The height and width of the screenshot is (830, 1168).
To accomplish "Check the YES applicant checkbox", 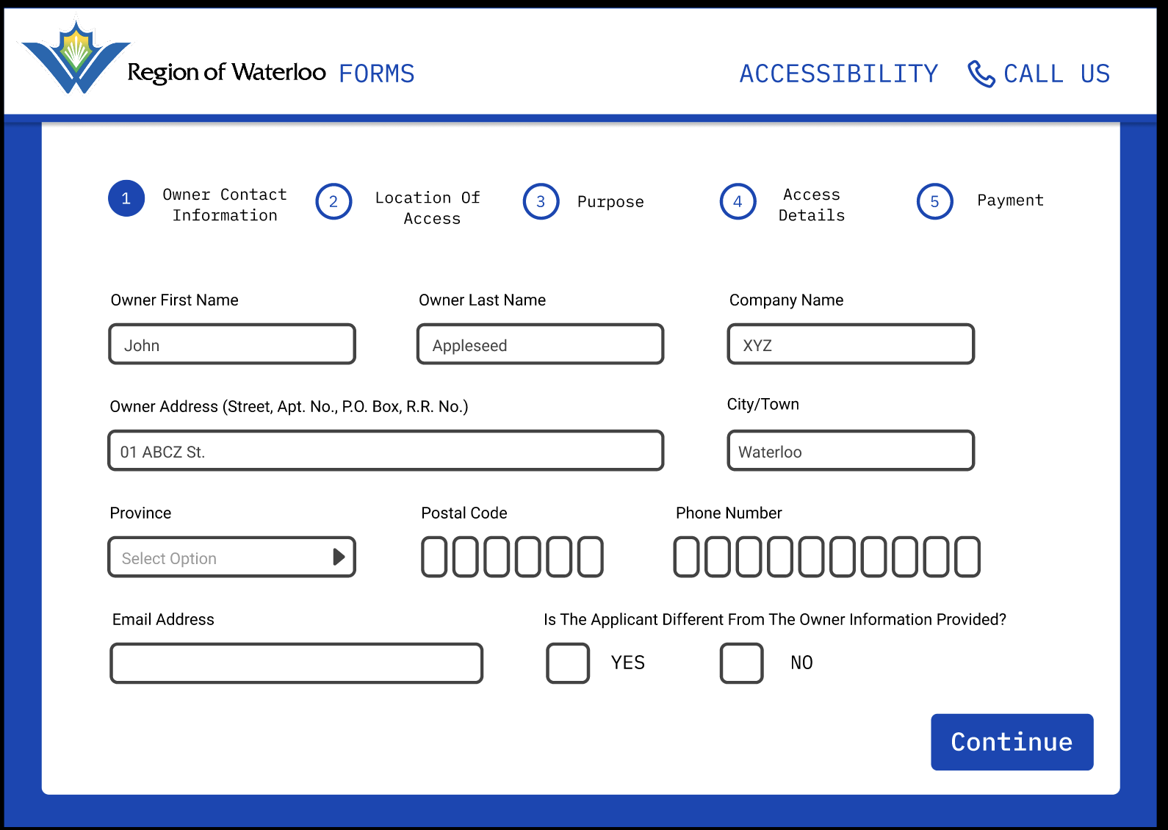I will tap(568, 663).
